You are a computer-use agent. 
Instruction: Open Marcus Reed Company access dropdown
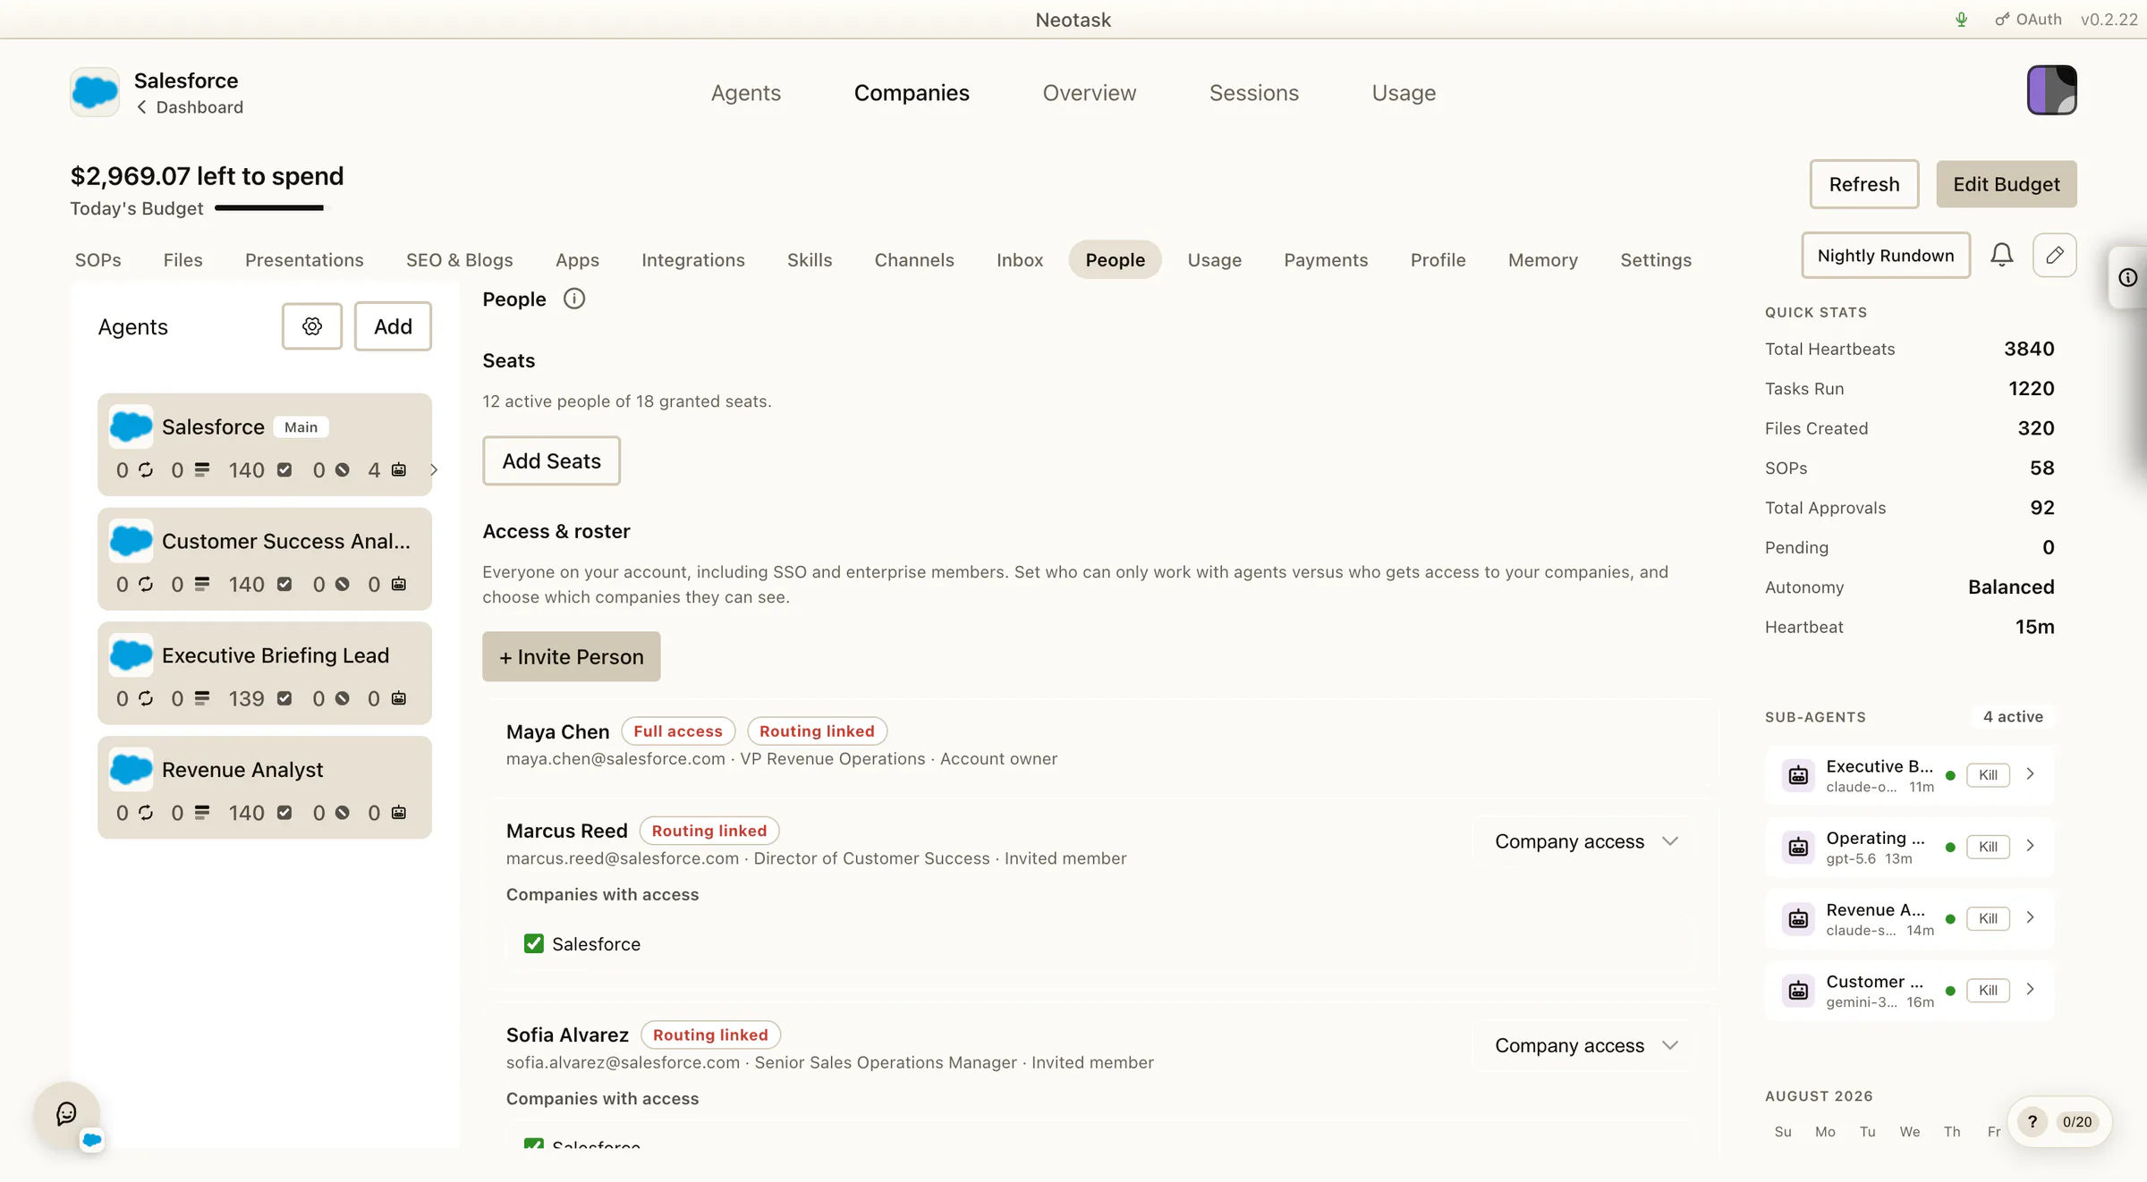pyautogui.click(x=1585, y=841)
